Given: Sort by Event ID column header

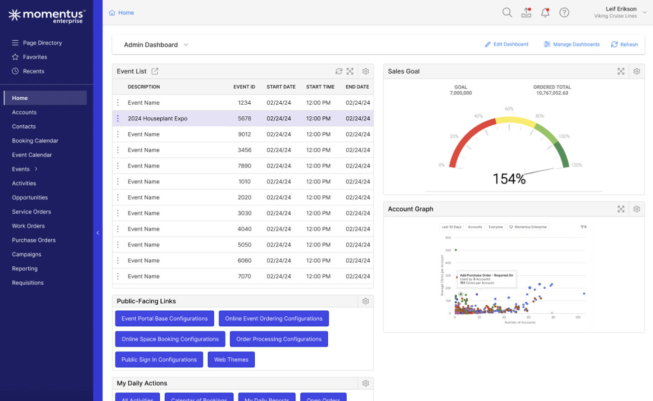Looking at the screenshot, I should 244,87.
